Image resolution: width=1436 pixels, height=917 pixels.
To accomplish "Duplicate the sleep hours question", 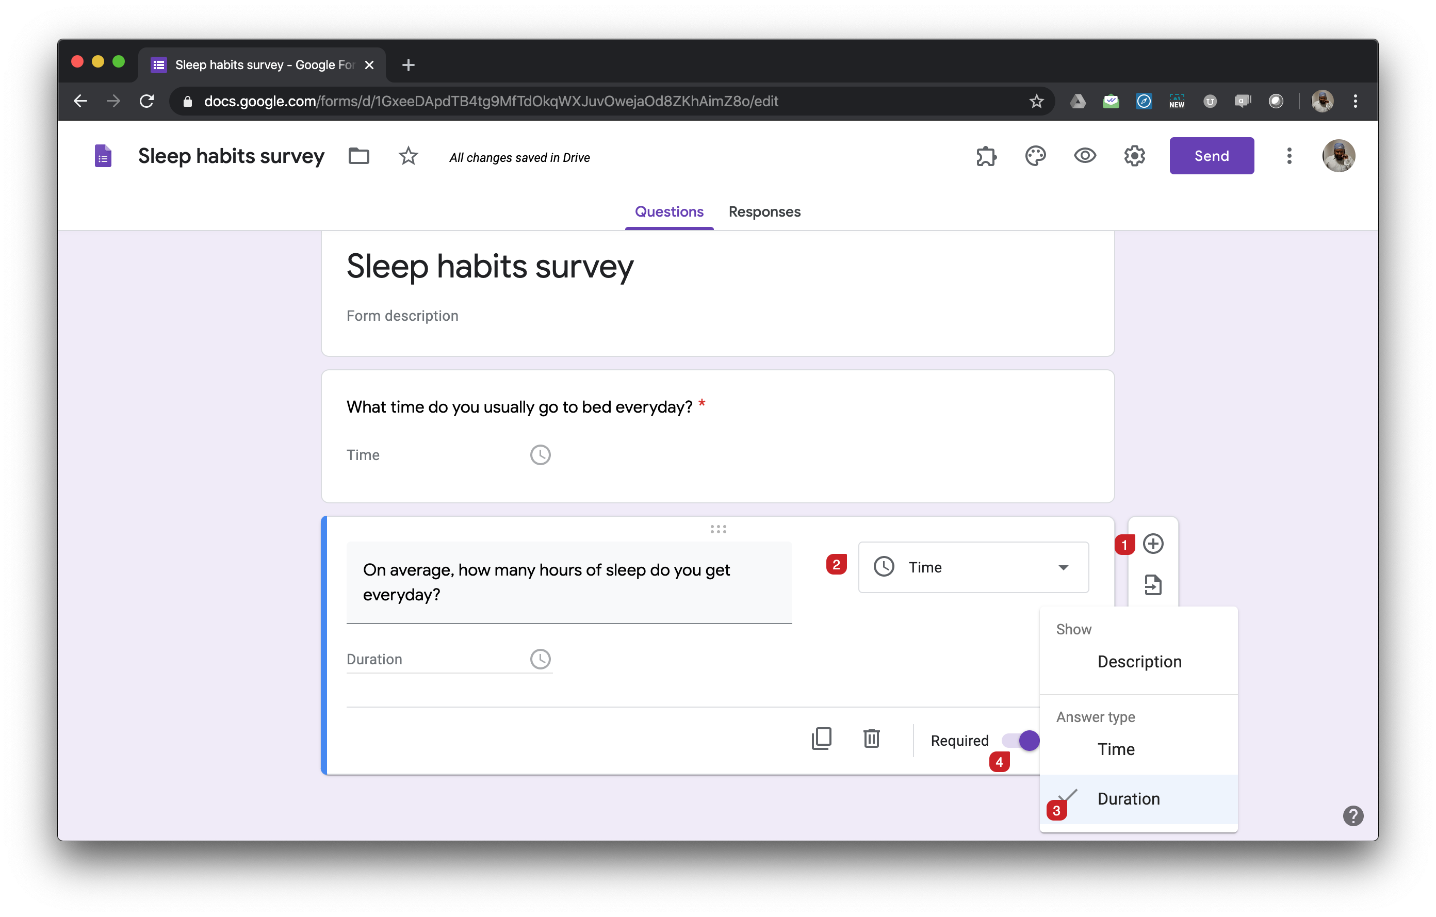I will tap(821, 739).
